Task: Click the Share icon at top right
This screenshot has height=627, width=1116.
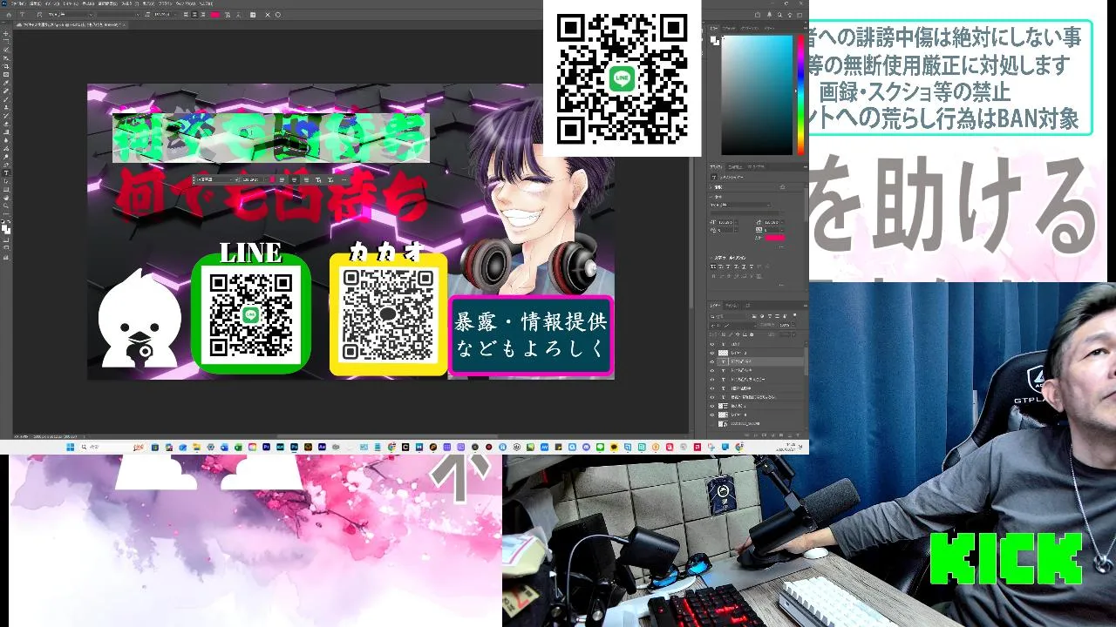Action: [758, 15]
